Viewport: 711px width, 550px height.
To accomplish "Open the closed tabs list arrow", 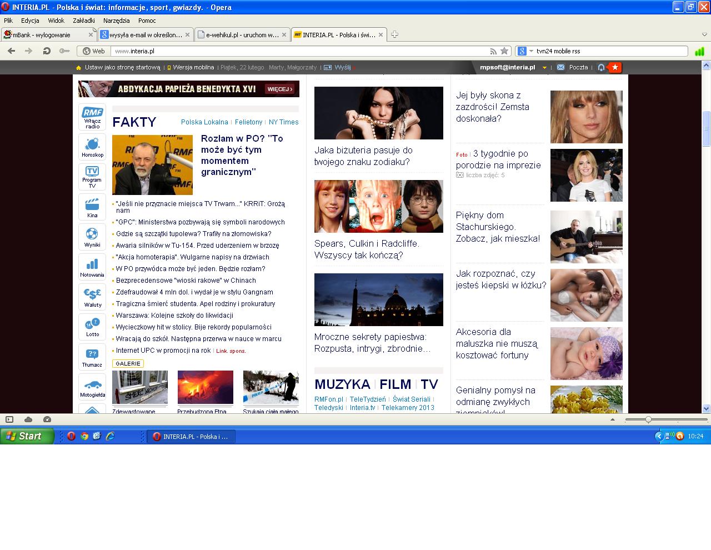I will coord(704,34).
